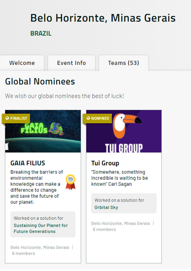Switch to the Event Info tab
This screenshot has height=271, width=191.
(x=72, y=63)
